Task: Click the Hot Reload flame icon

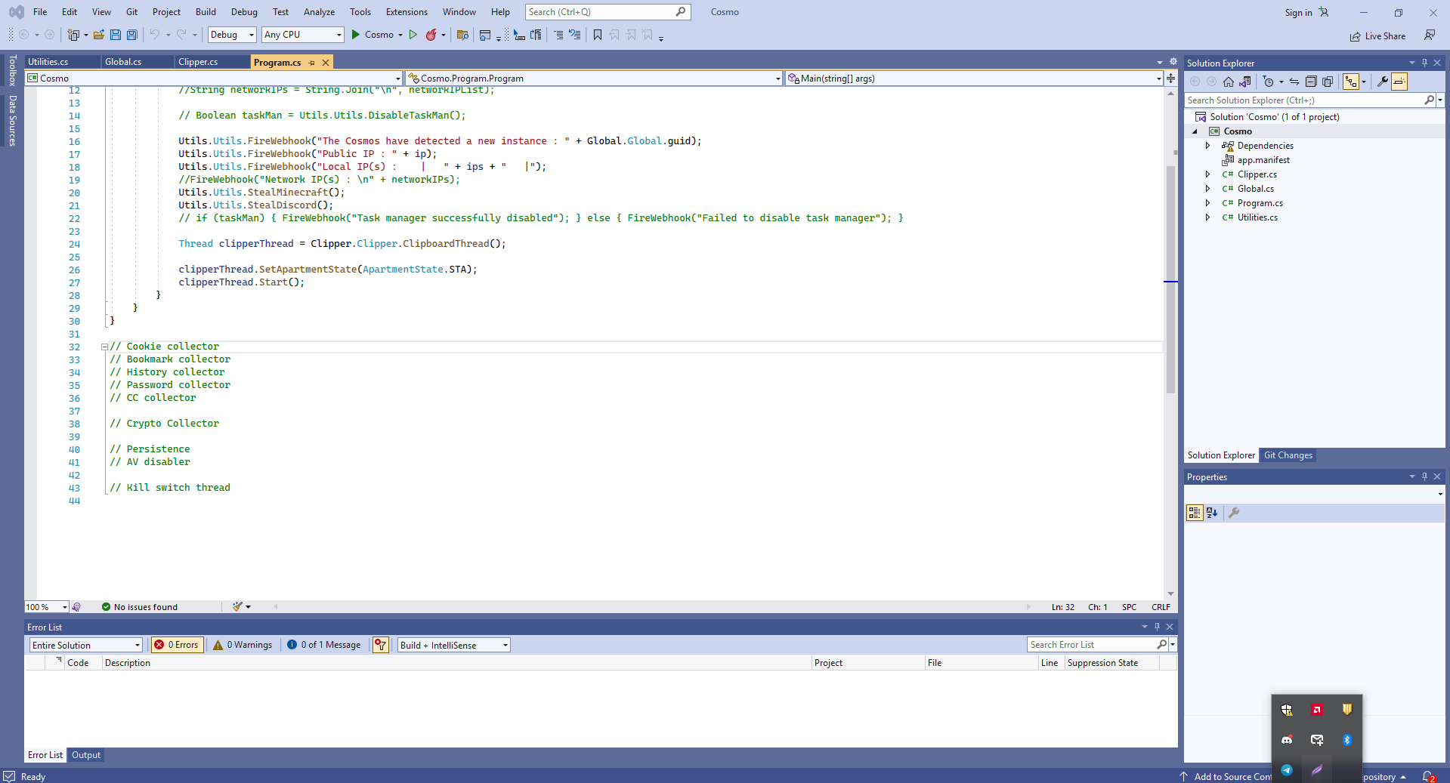Action: (x=431, y=35)
